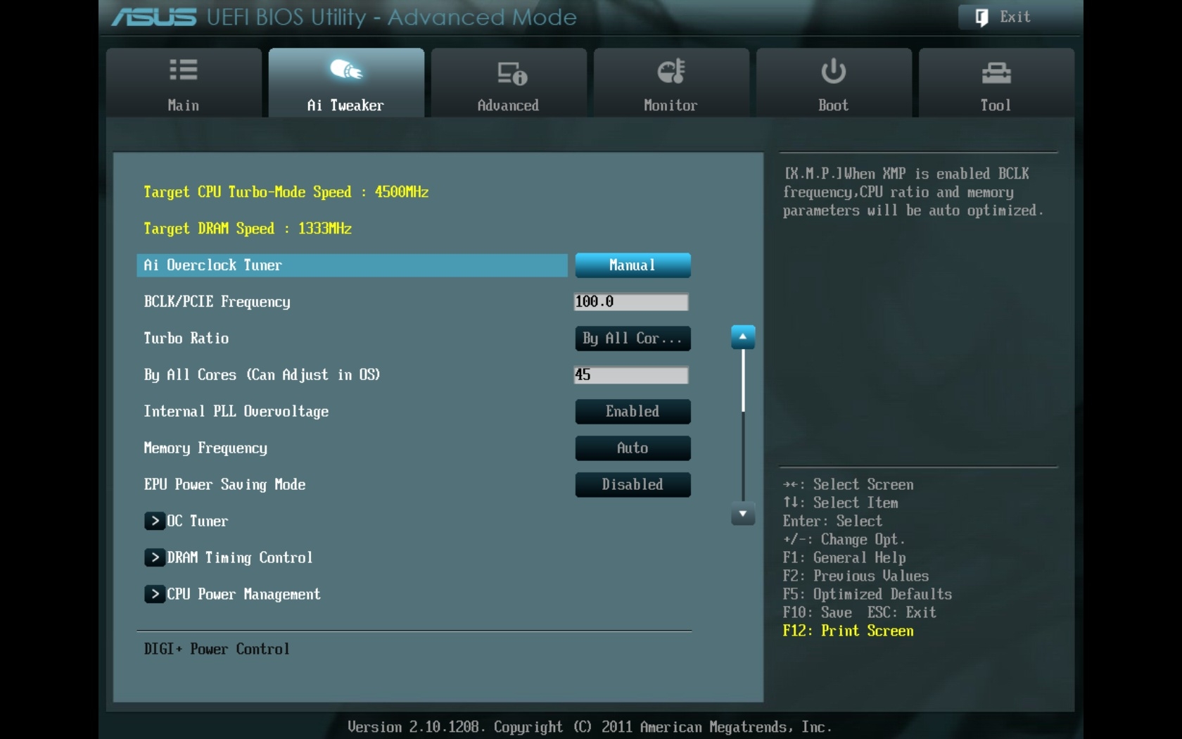Click the Ai Tweaker chip icon
Viewport: 1182px width, 739px height.
345,70
